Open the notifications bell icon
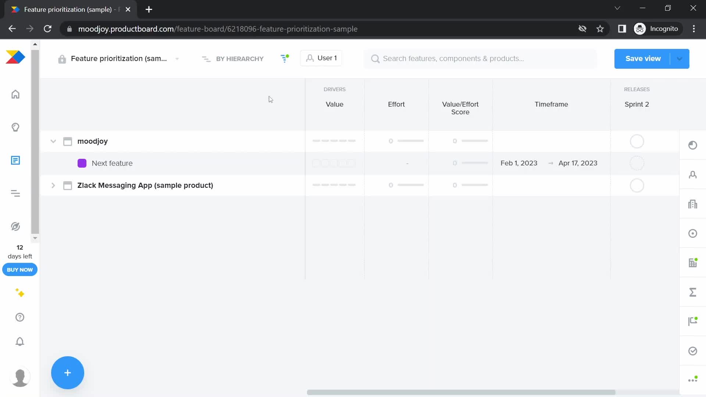The image size is (706, 397). coord(20,341)
